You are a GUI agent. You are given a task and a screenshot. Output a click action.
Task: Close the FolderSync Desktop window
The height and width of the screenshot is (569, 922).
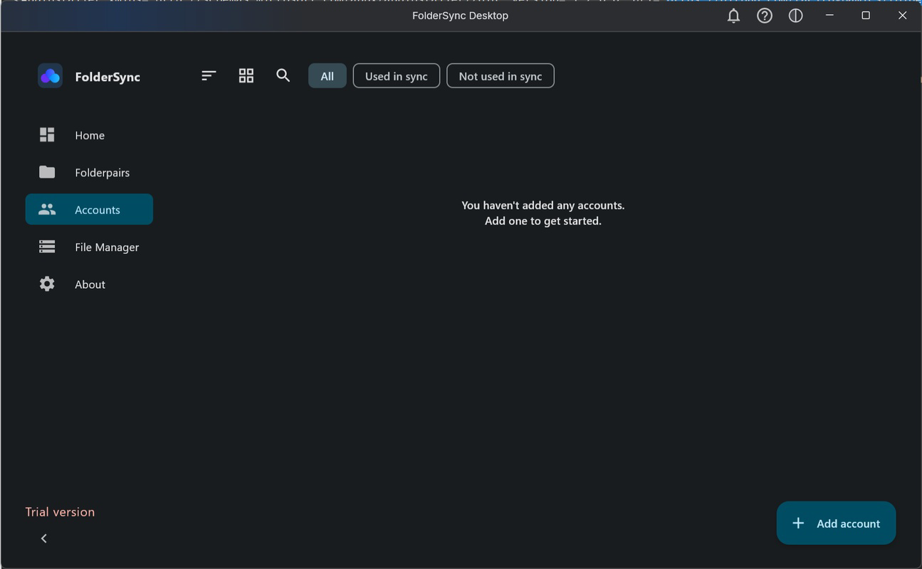click(x=903, y=15)
